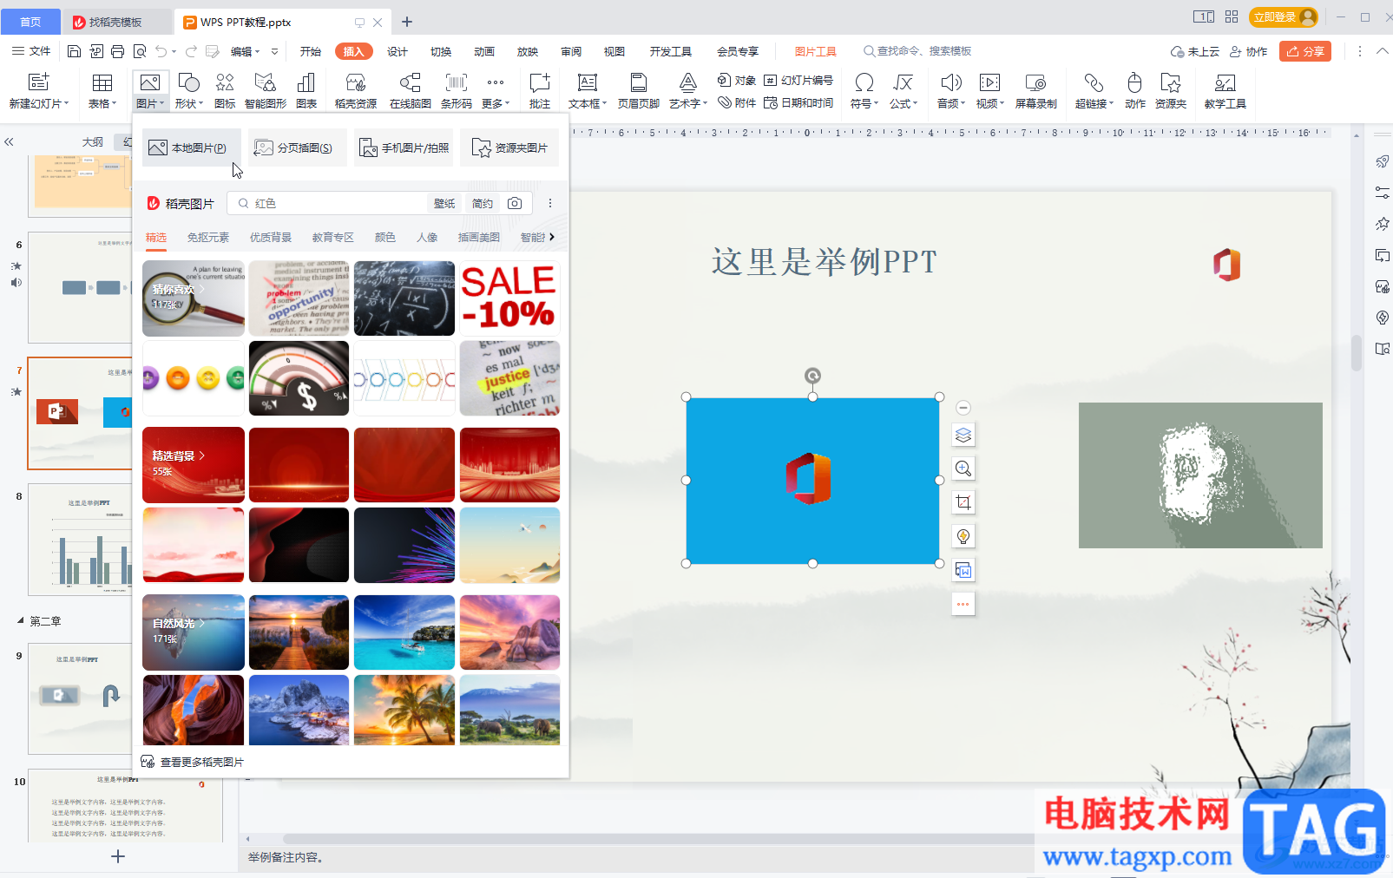Click the layers icon beside selected image
Screen dimensions: 1393x878
pos(963,435)
